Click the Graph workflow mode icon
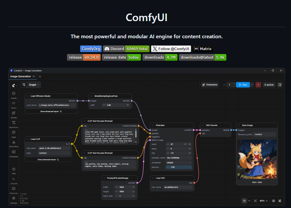 click(x=24, y=85)
